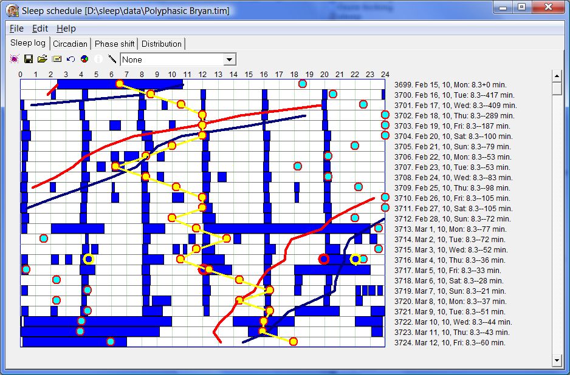The image size is (570, 375).
Task: Select the Sleep log tab
Action: click(x=28, y=43)
